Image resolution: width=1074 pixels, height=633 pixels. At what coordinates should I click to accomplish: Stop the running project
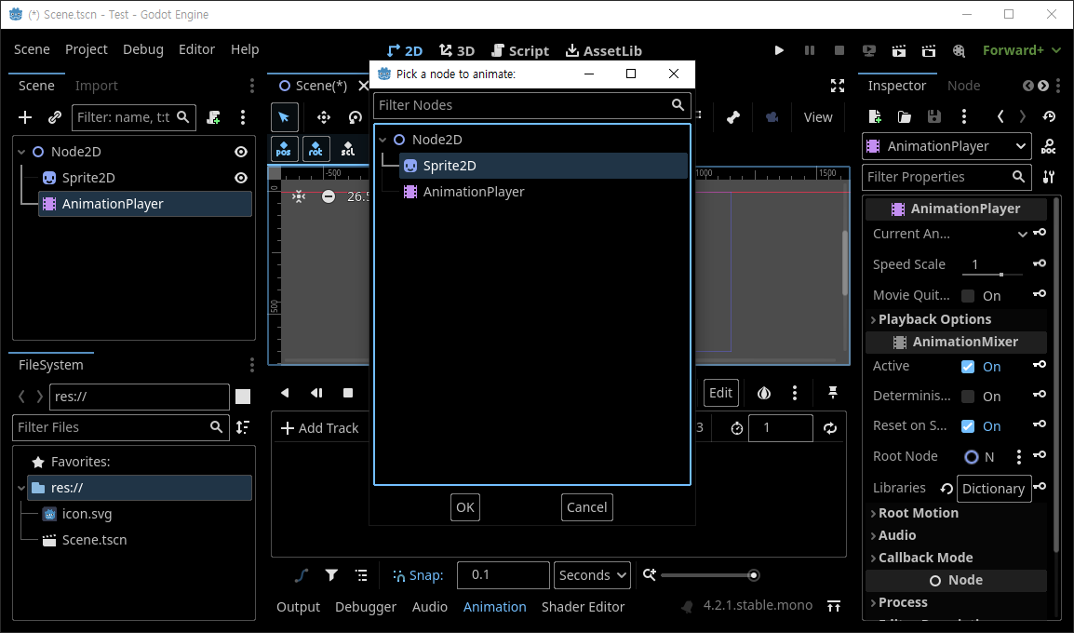point(839,50)
